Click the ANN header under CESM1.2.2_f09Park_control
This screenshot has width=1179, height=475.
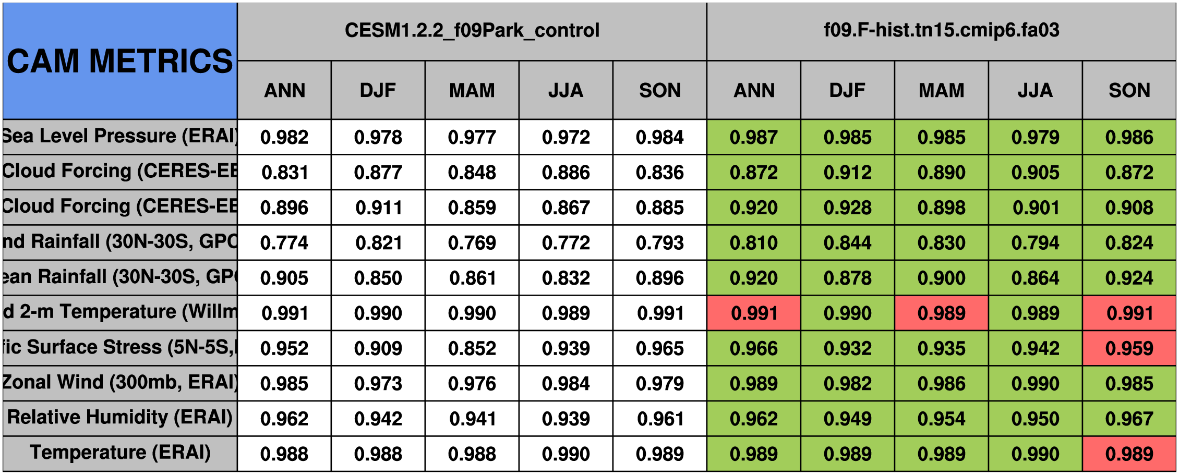pyautogui.click(x=284, y=91)
